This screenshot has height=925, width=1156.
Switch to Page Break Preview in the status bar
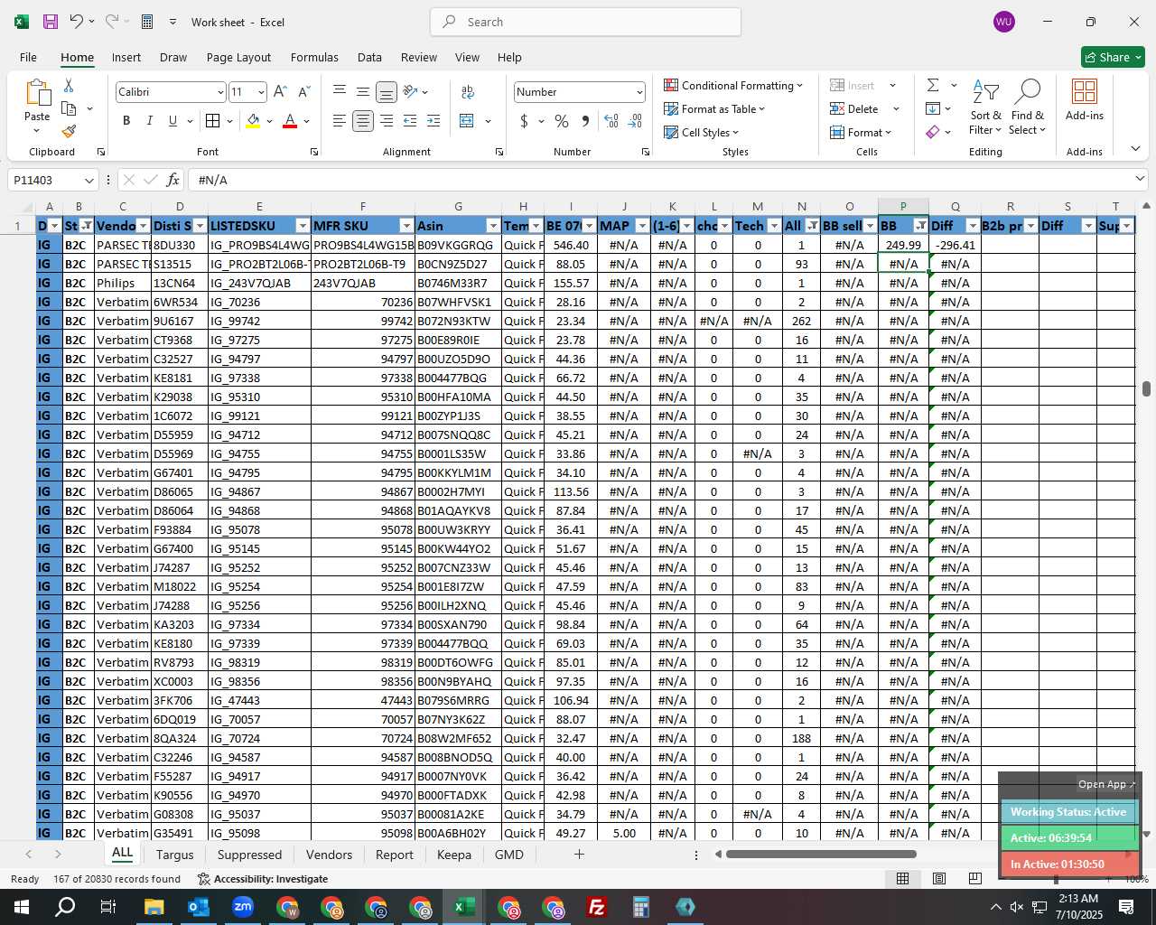974,878
